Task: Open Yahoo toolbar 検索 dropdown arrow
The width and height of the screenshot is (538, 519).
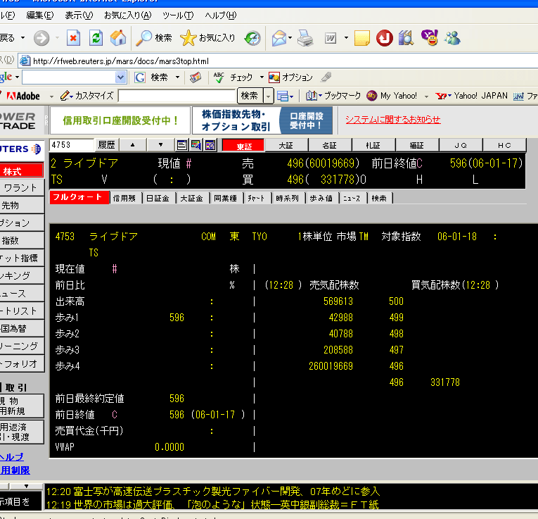Action: [269, 96]
